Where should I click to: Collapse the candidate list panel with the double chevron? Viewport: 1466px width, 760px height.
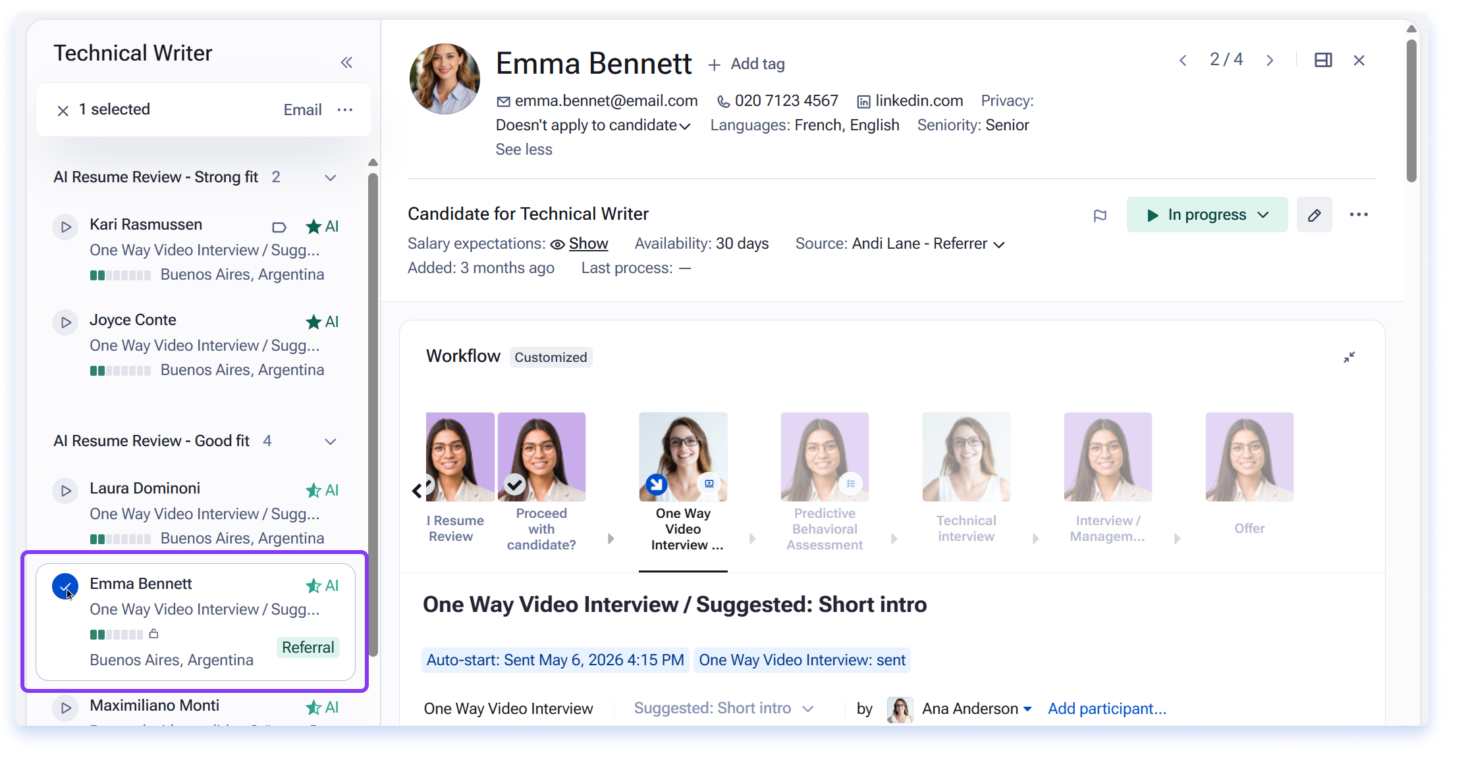(x=346, y=63)
